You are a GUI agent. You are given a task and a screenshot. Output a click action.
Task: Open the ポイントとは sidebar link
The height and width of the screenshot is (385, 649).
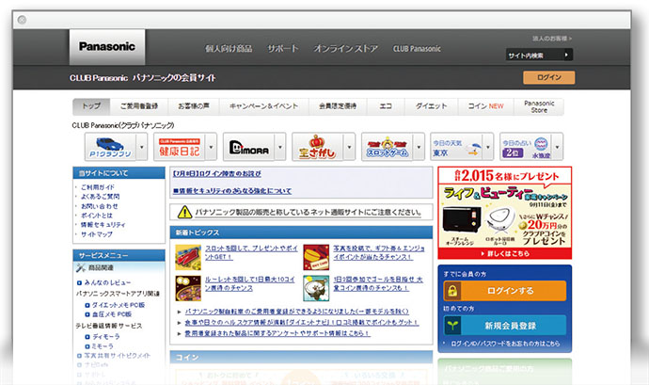pyautogui.click(x=97, y=216)
